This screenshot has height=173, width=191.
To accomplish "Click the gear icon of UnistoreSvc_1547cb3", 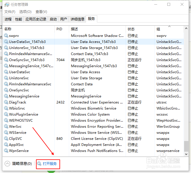I will 6,48.
